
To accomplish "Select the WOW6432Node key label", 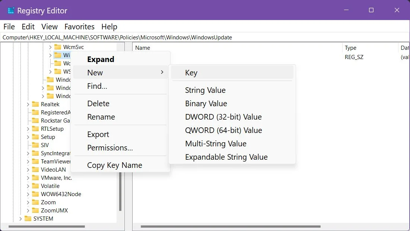I will [61, 194].
